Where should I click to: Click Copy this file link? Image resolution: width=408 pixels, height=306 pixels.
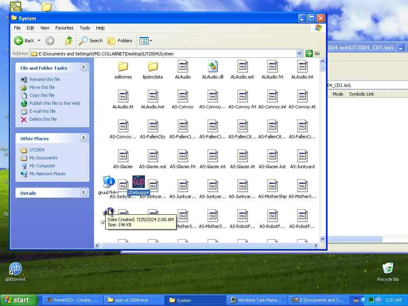point(42,95)
